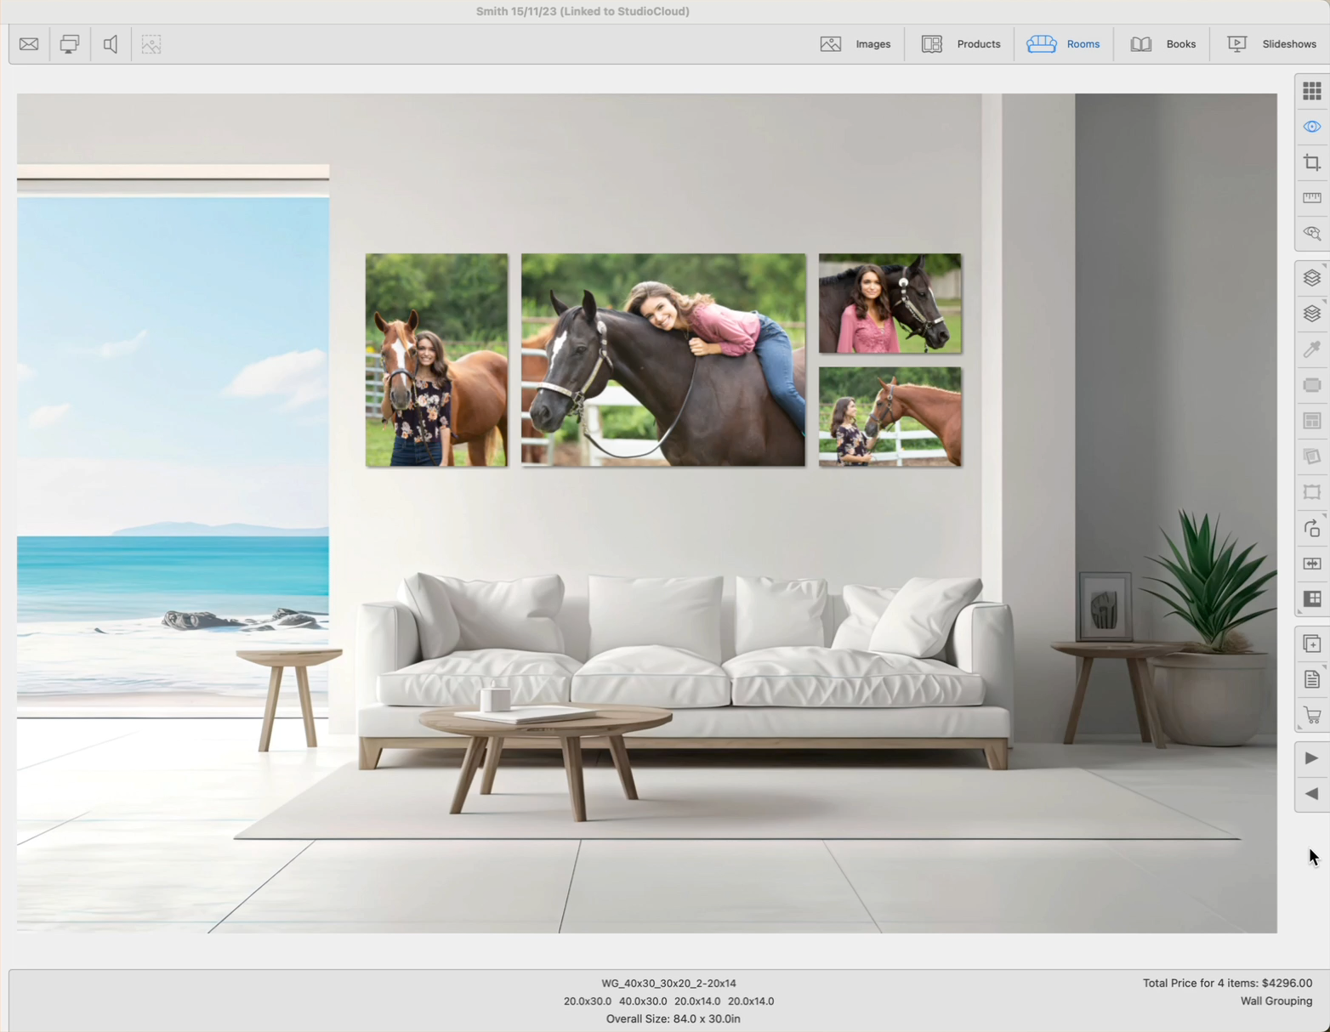Toggle the ruler measurement tool
1330x1032 pixels.
coord(1312,198)
